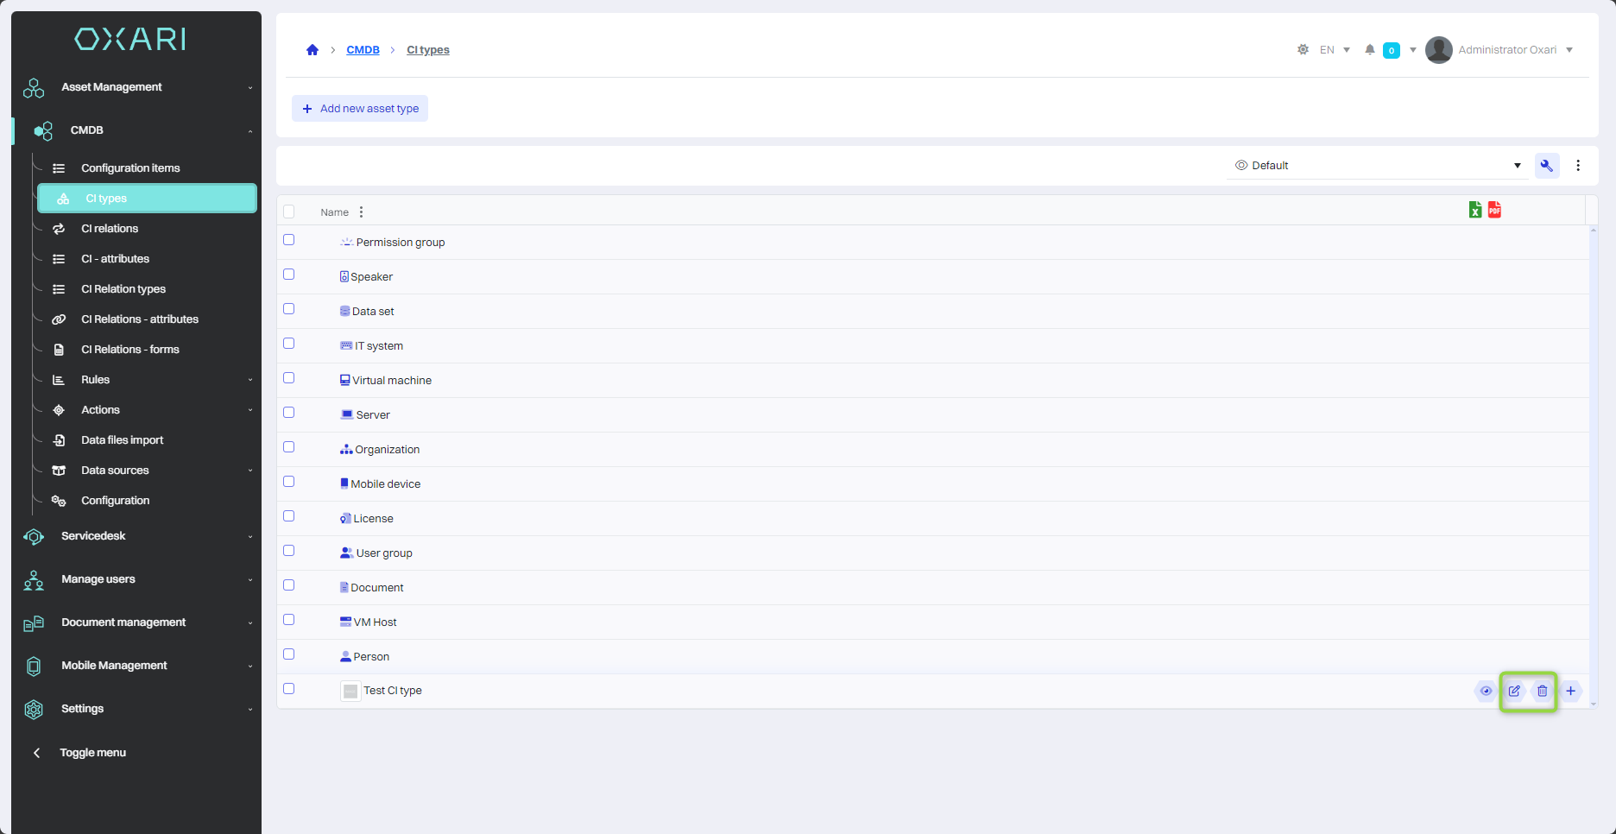1616x834 pixels.
Task: Open CI relations in the sidebar
Action: (110, 229)
